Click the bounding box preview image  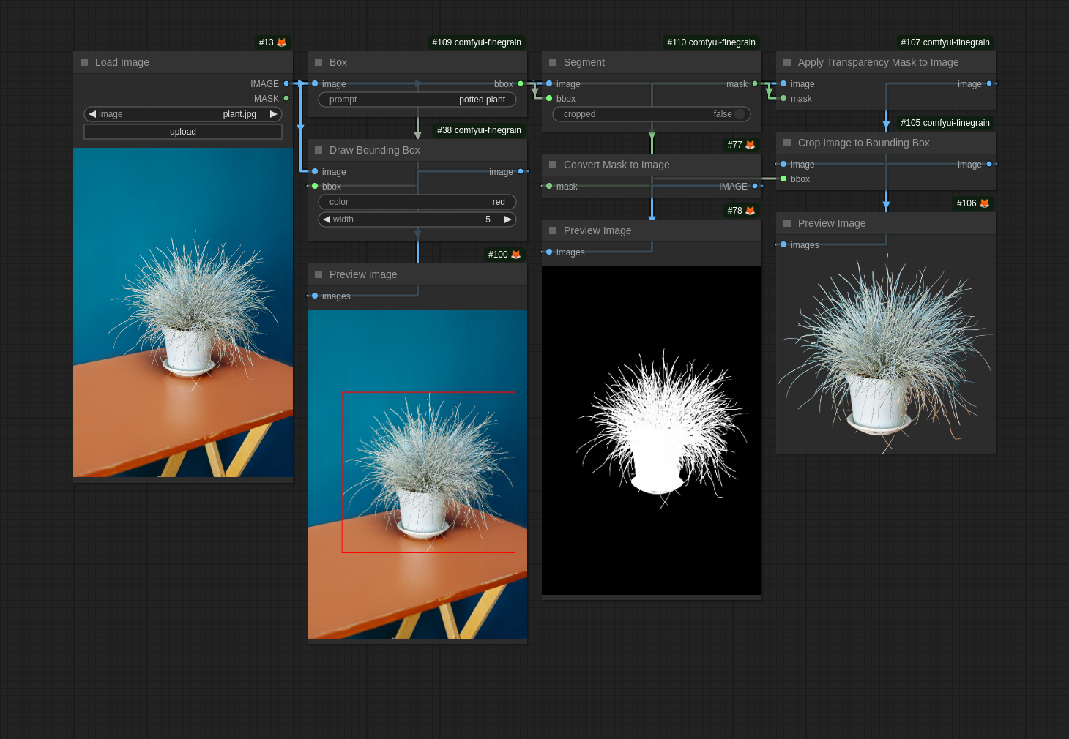[x=417, y=474]
